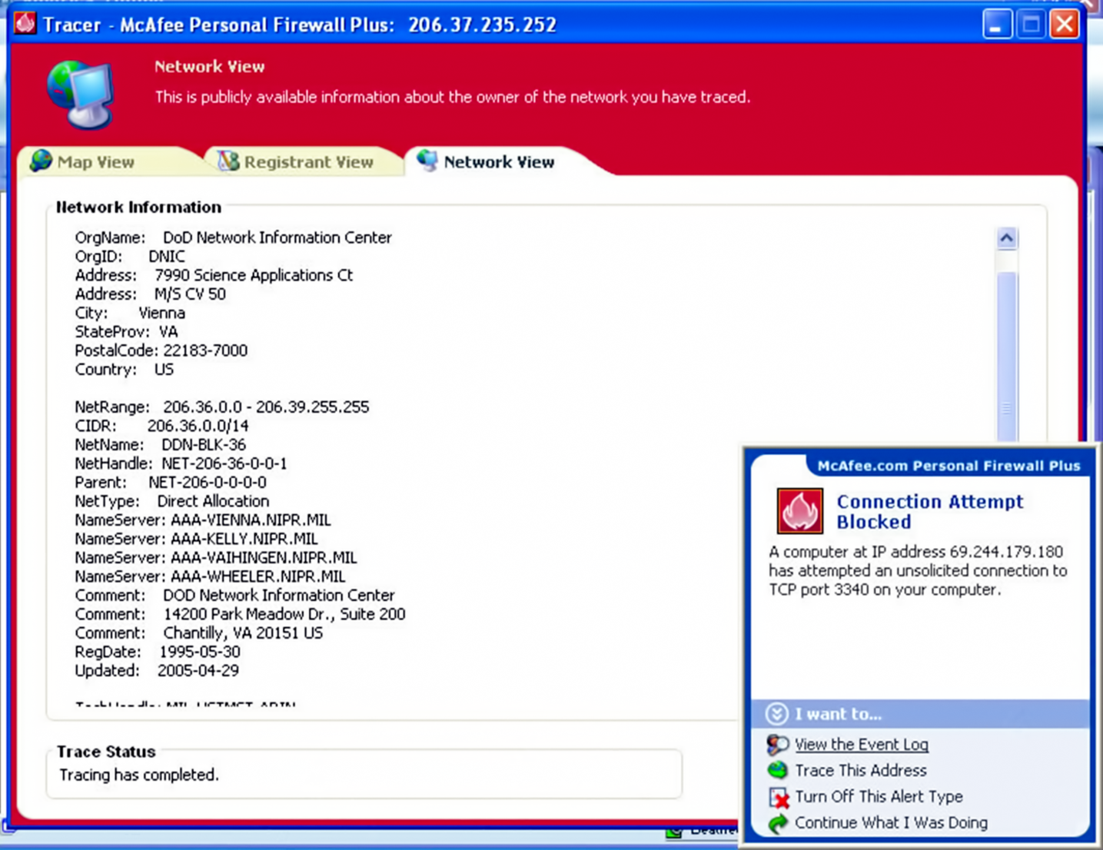Screen dimensions: 1103x850
Task: Click the Network View tab icon
Action: [x=427, y=161]
